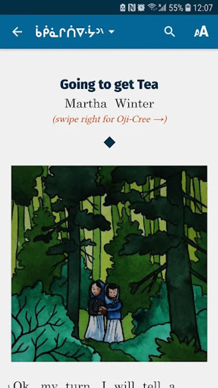This screenshot has width=218, height=388.
Task: Tap the NFC status bar icon
Action: coord(132,7)
